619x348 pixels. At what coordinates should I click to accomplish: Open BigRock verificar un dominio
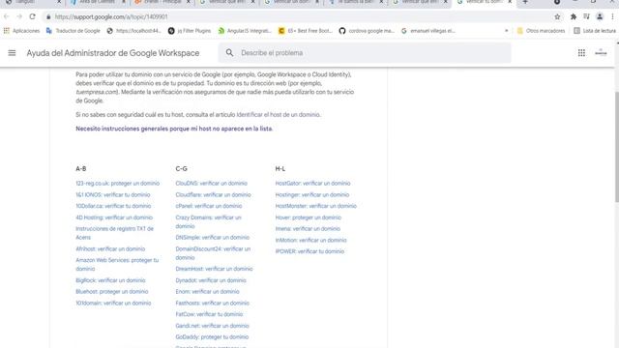click(x=110, y=280)
